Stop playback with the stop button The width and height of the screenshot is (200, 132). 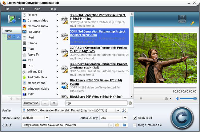click(141, 99)
